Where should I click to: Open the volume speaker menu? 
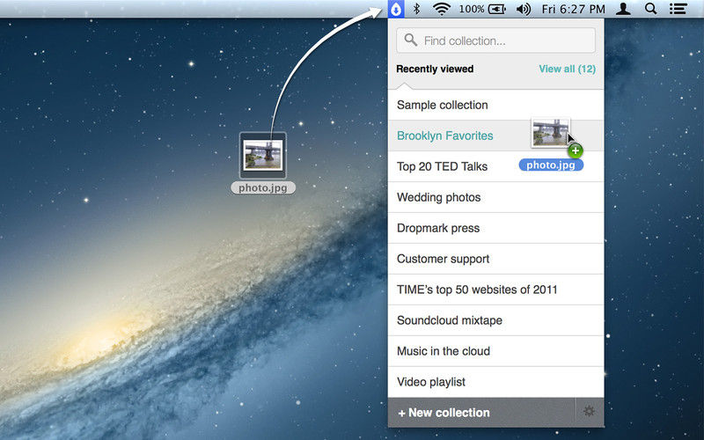pos(523,9)
